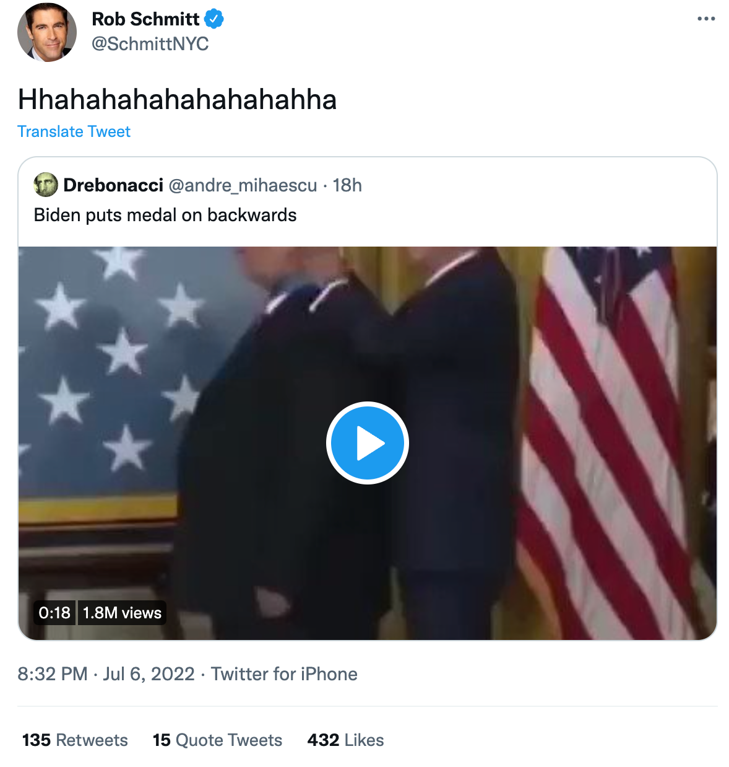Click the Twitter for iPhone source link
The height and width of the screenshot is (767, 729).
pos(284,674)
